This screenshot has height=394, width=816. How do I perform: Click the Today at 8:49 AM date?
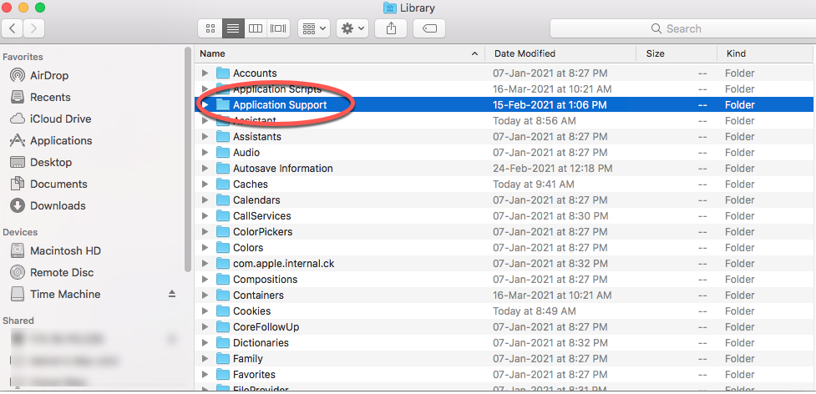[x=535, y=311]
